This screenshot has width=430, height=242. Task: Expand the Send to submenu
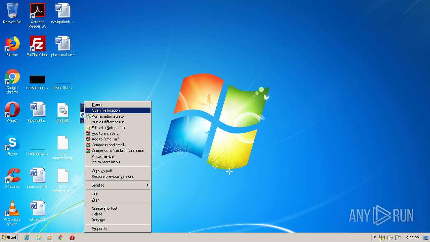coord(118,185)
